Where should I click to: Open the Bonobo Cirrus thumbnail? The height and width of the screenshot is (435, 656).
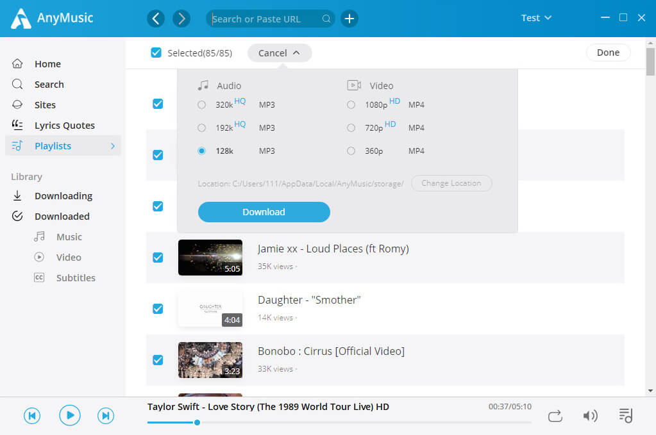pos(210,360)
